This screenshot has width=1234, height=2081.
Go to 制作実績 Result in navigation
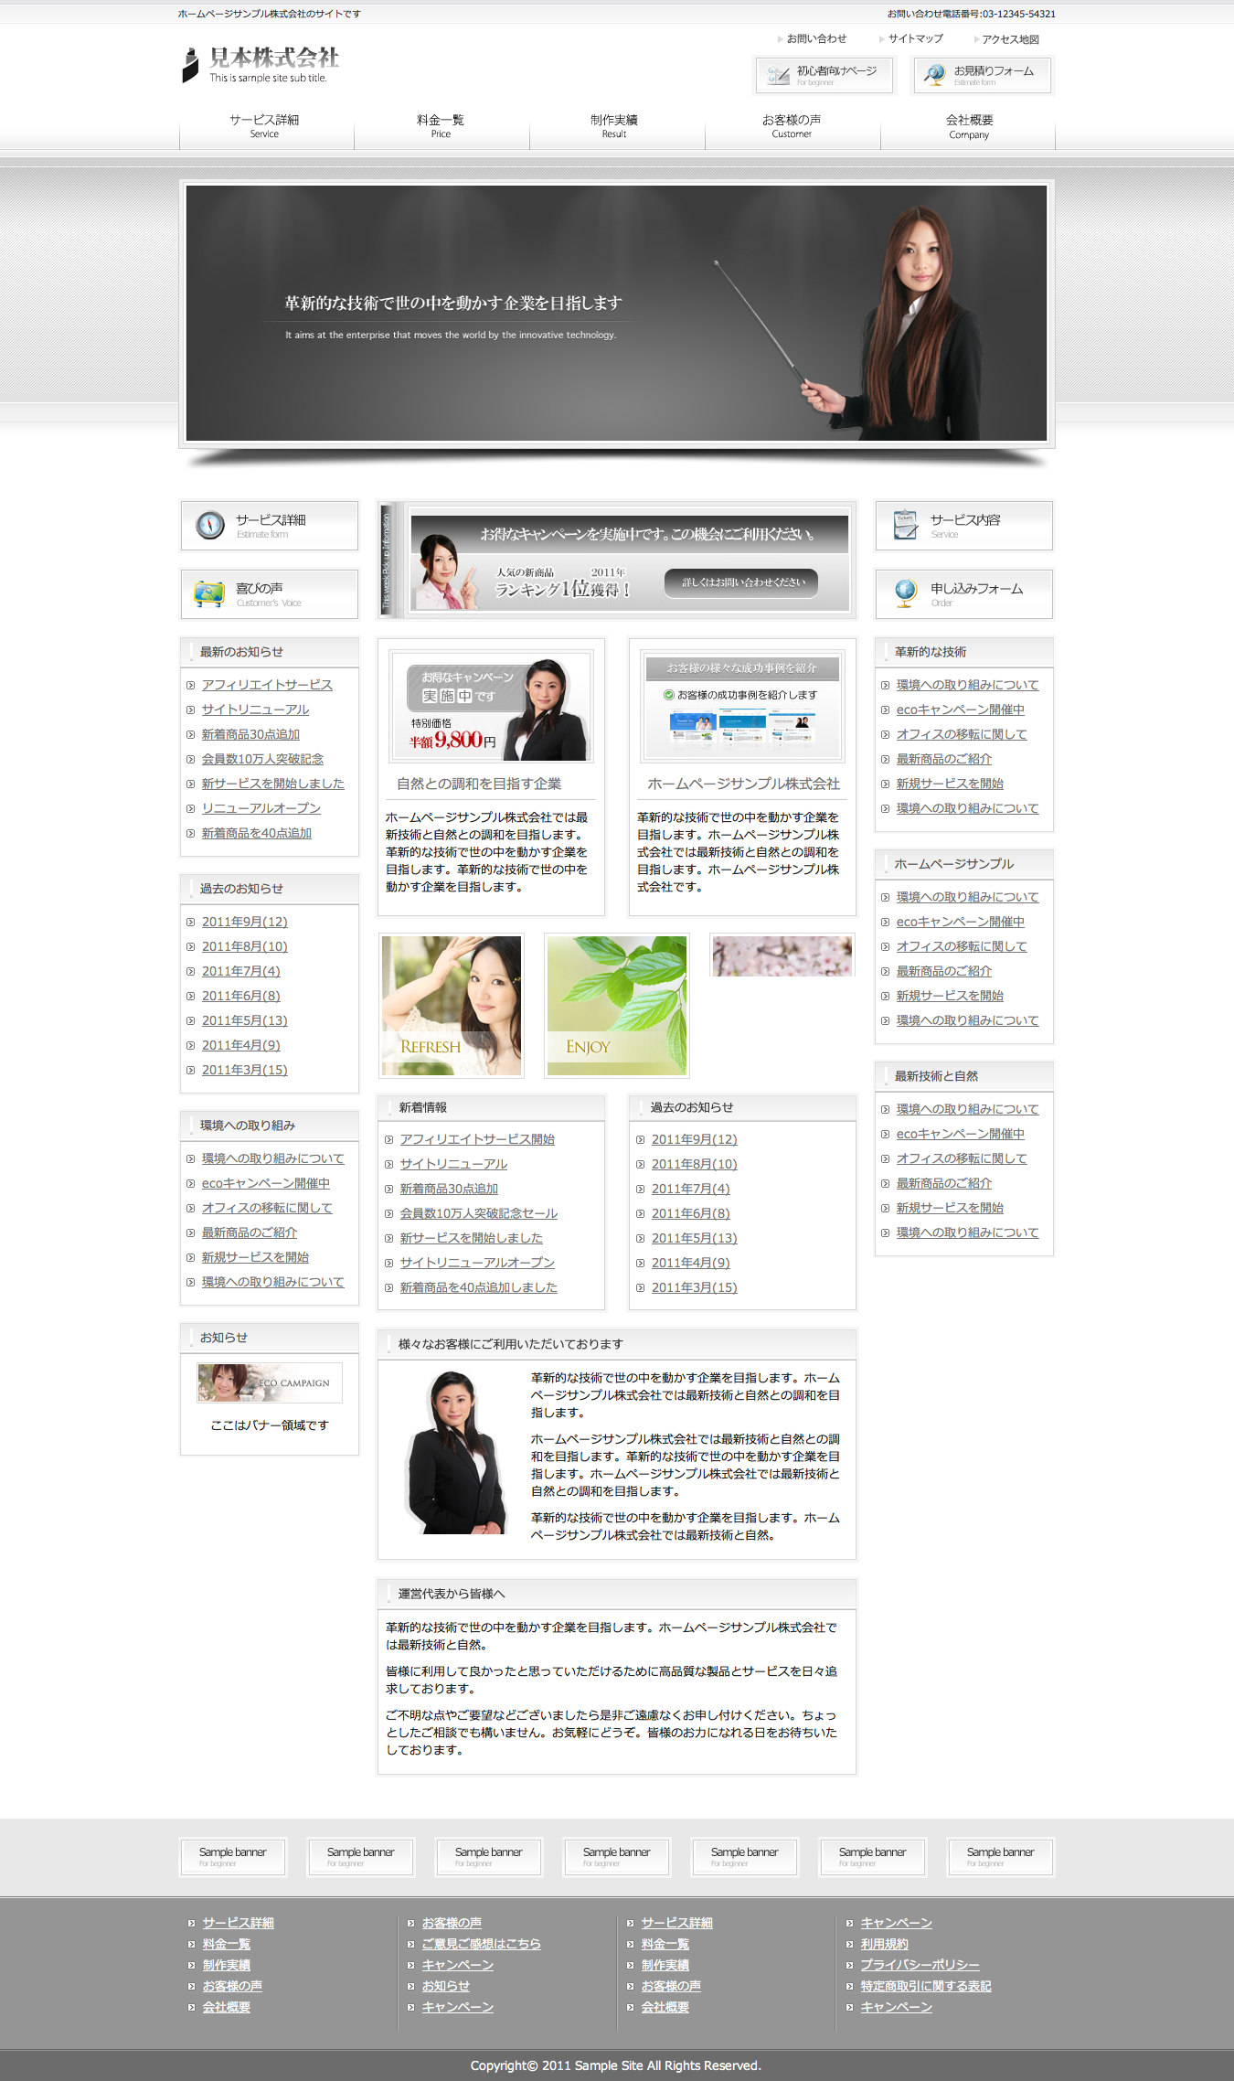[614, 126]
